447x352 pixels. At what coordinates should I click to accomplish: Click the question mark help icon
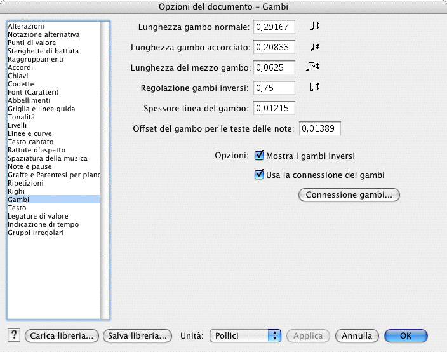coord(15,335)
